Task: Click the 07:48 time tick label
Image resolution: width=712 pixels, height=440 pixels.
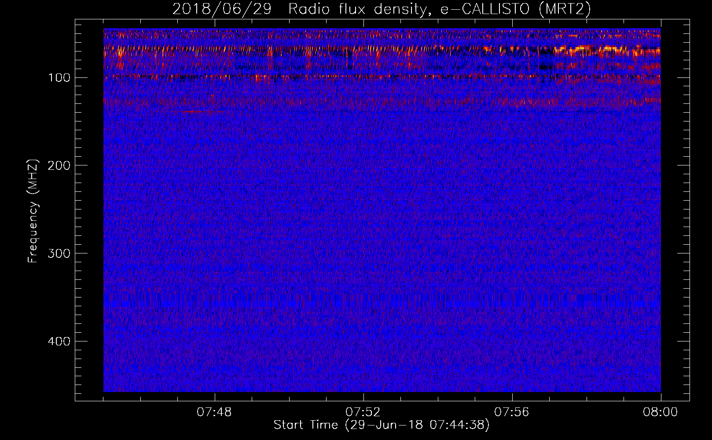Action: pyautogui.click(x=214, y=412)
